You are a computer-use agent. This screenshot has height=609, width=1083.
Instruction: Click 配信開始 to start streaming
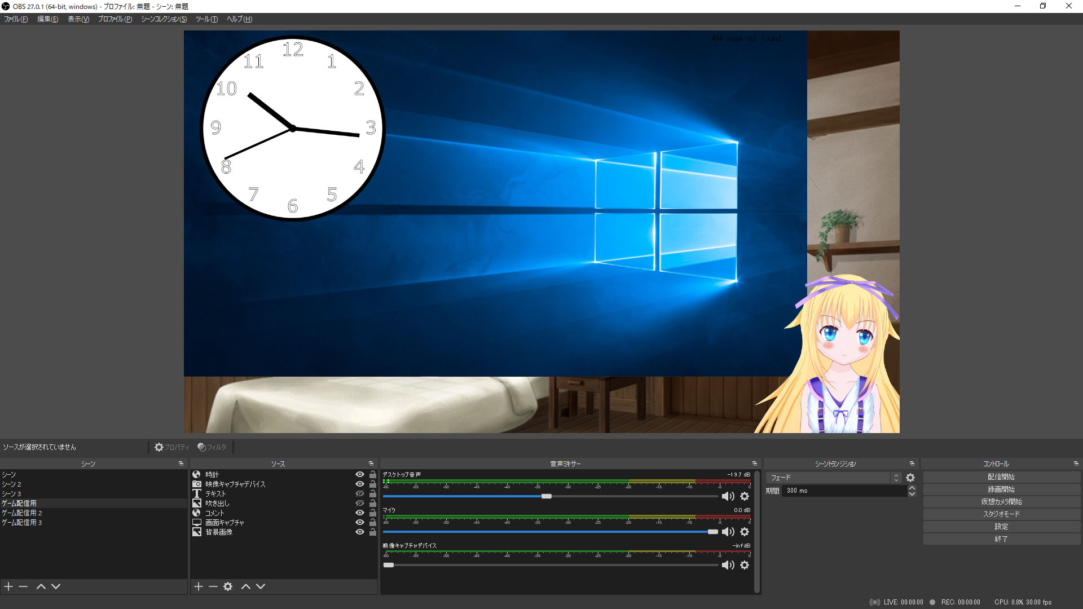pos(1001,477)
